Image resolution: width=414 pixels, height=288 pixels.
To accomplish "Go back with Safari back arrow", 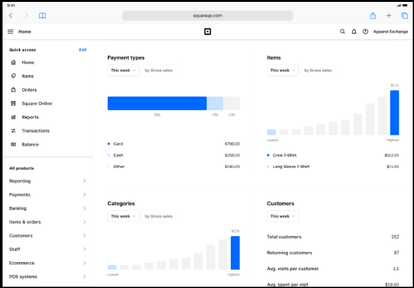I will [11, 16].
